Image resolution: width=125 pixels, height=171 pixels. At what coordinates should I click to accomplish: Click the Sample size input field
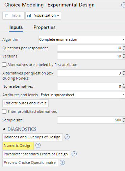coord(90,120)
